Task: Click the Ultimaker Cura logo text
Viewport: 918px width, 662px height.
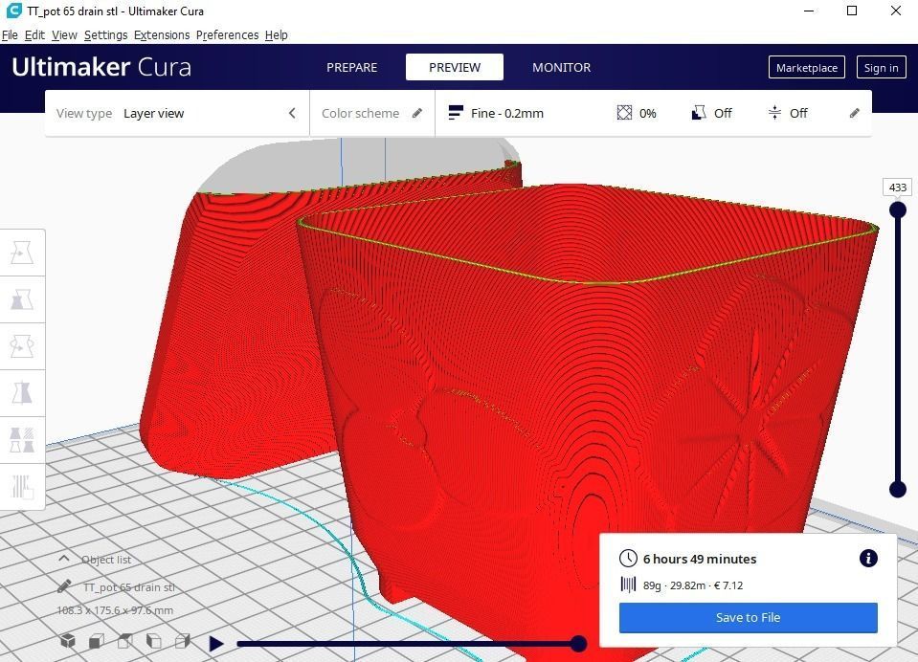Action: click(x=101, y=67)
